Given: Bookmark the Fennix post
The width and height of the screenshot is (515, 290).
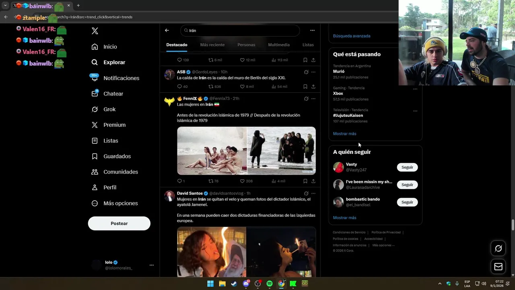Looking at the screenshot, I should pyautogui.click(x=305, y=181).
